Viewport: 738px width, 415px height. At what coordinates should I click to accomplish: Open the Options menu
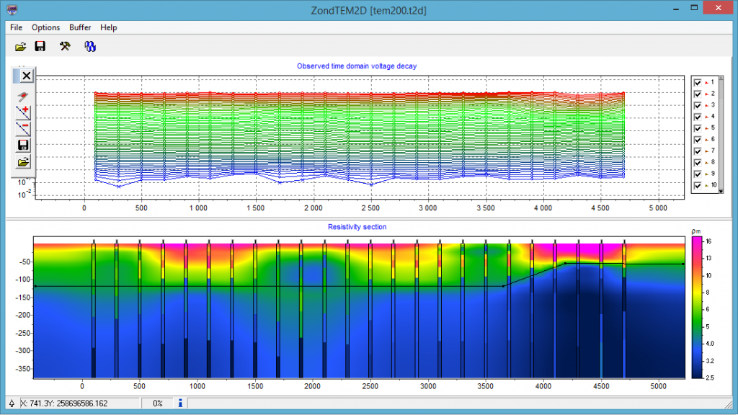(45, 27)
